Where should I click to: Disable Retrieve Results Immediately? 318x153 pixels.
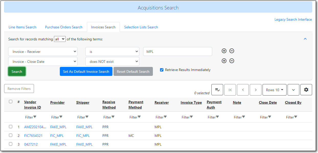pyautogui.click(x=162, y=69)
